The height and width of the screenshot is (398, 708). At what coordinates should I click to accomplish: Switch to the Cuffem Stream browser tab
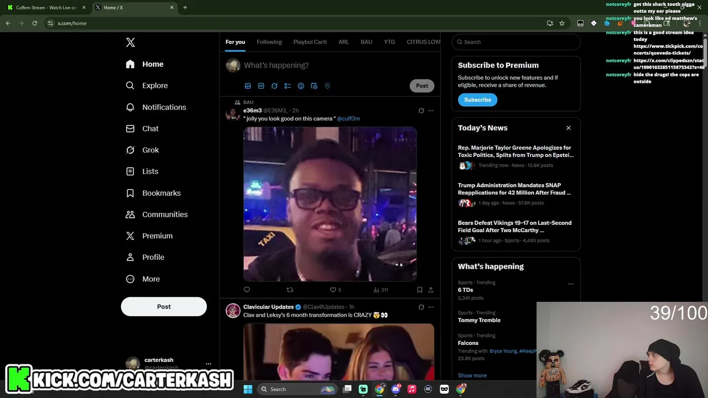46,8
